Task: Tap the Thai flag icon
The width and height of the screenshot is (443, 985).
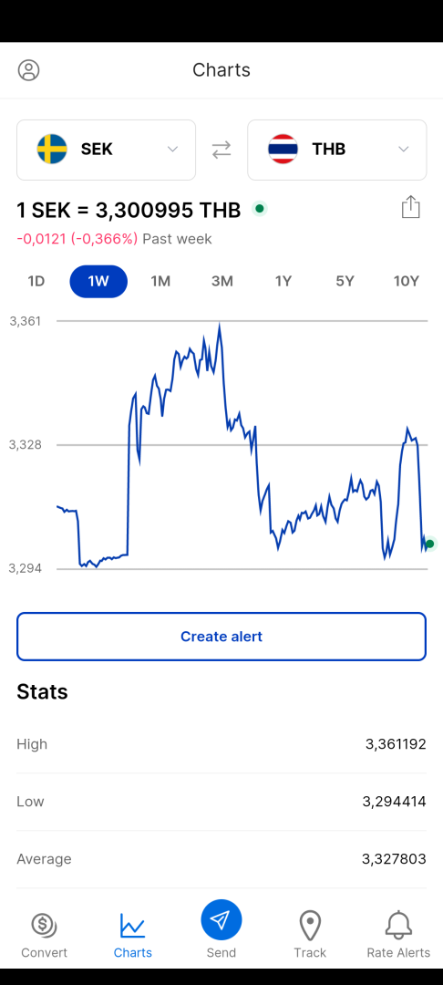Action: tap(283, 149)
